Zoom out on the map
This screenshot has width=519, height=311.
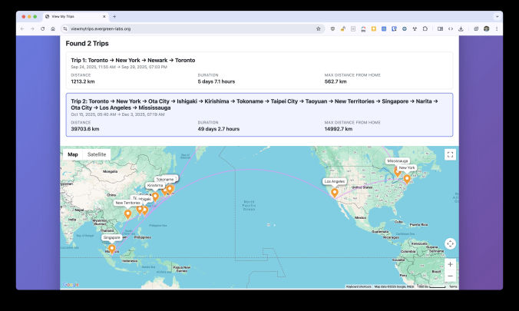point(450,276)
